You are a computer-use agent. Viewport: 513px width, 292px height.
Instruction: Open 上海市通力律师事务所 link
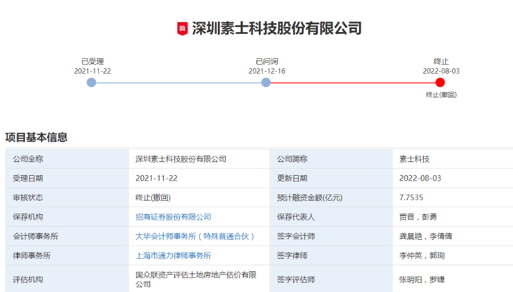[173, 255]
